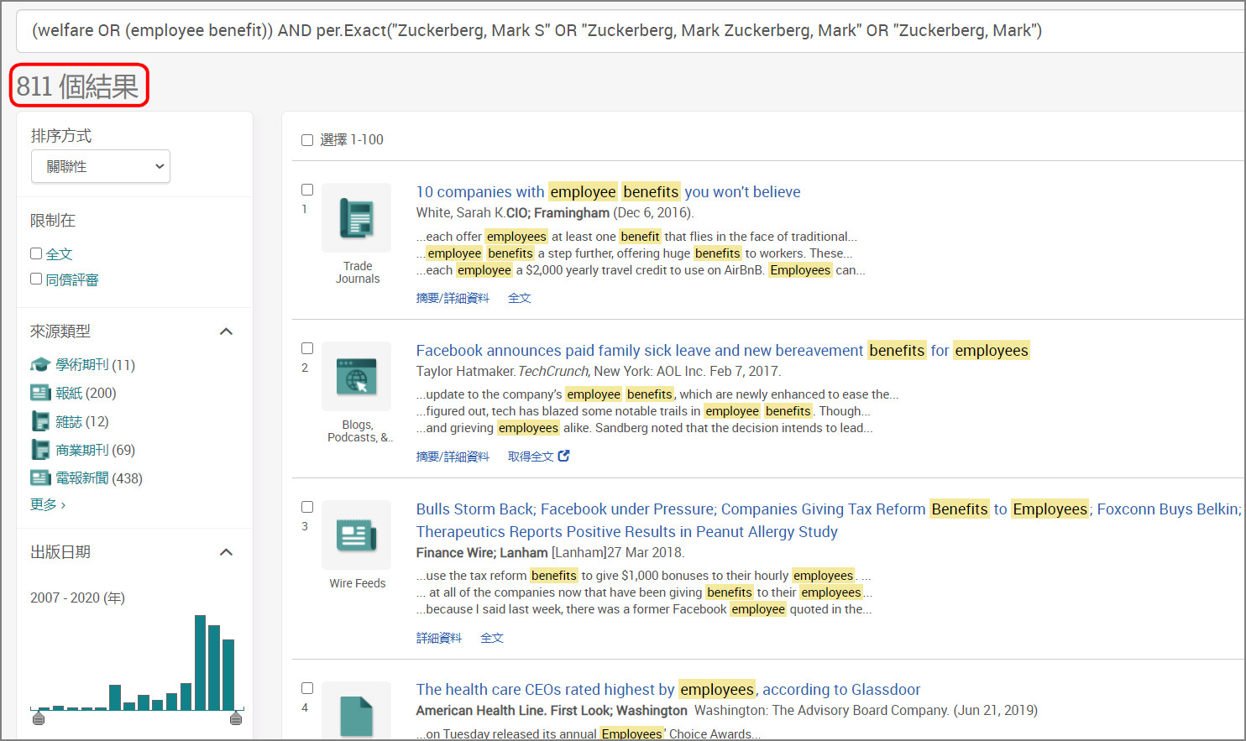Filter by 電報新聞 (438)
The image size is (1246, 741).
(x=99, y=478)
